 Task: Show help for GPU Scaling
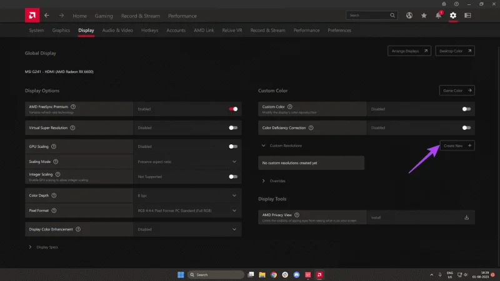click(54, 147)
